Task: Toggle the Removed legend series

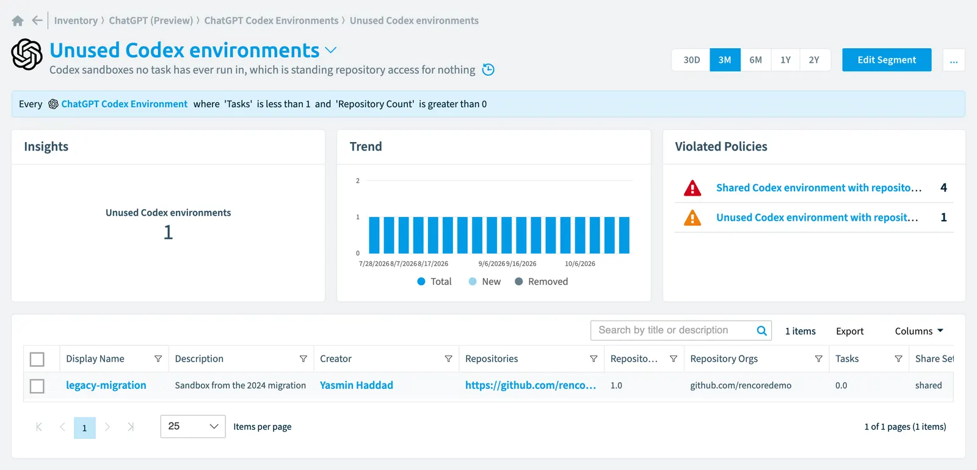Action: tap(541, 282)
